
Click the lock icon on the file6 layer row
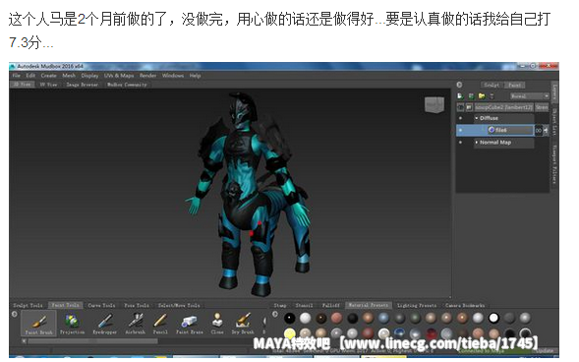(546, 130)
